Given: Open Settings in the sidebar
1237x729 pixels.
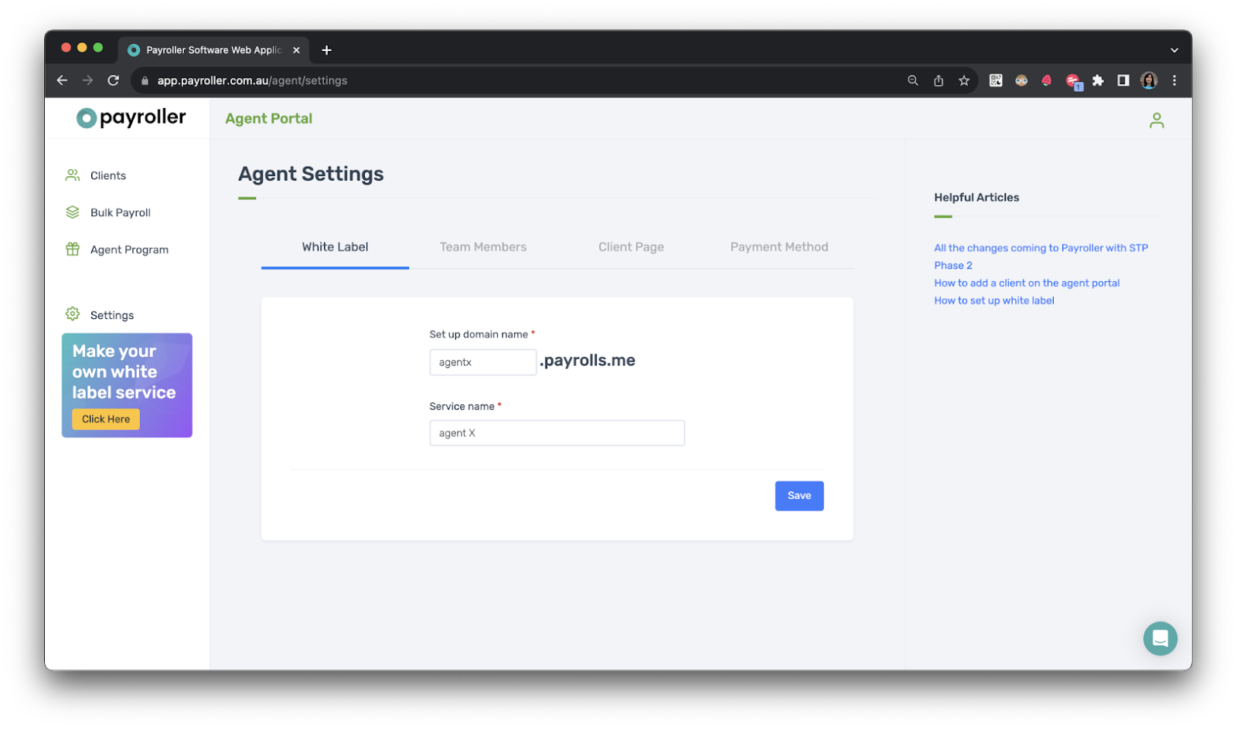Looking at the screenshot, I should pos(112,315).
